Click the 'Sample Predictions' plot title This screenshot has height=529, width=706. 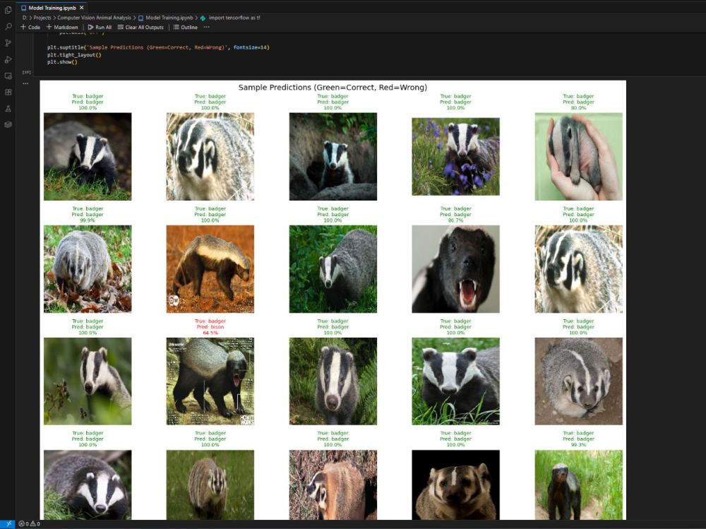[333, 88]
